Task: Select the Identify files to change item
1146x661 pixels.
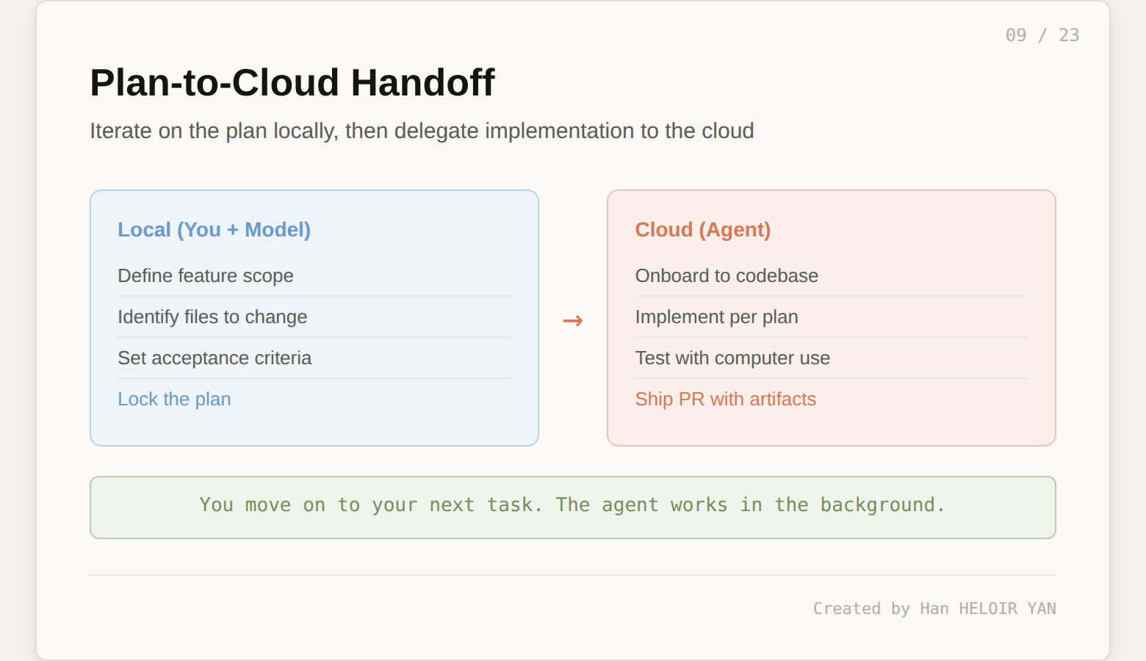Action: tap(212, 317)
